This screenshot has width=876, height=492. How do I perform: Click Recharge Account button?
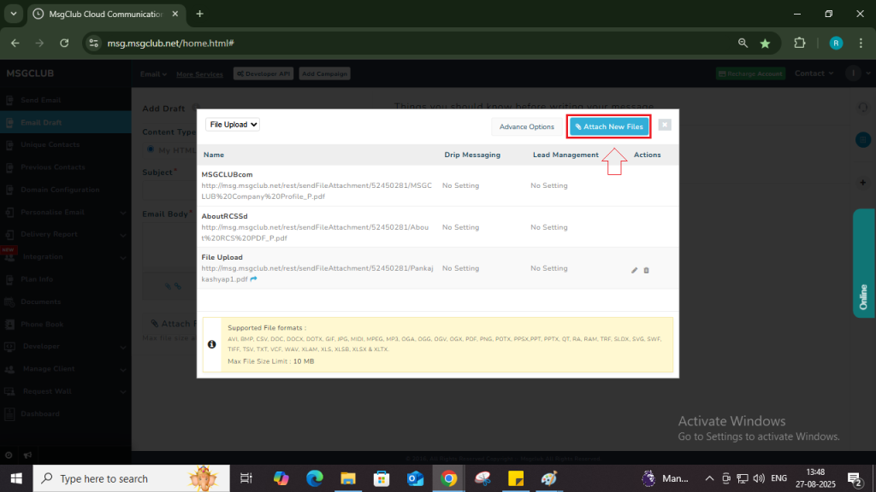pos(750,73)
